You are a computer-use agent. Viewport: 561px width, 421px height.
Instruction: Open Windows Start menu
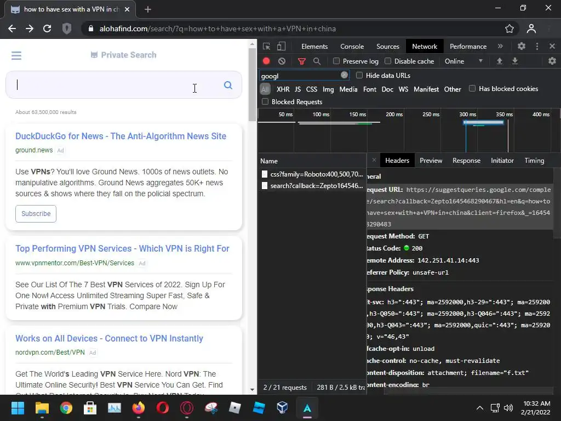(18, 408)
